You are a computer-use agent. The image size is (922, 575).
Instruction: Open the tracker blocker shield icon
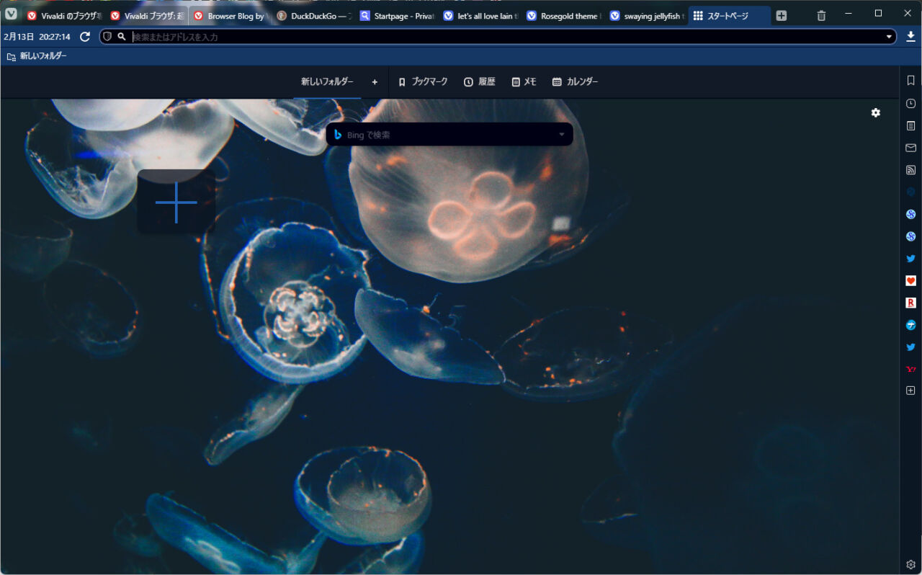[107, 36]
